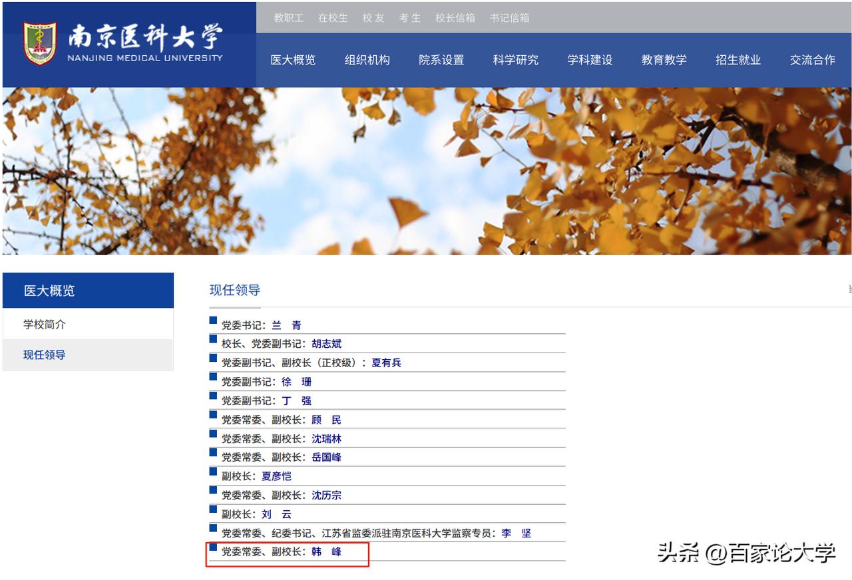Open the 招生就业 navigation menu
The height and width of the screenshot is (580, 852).
click(x=738, y=59)
